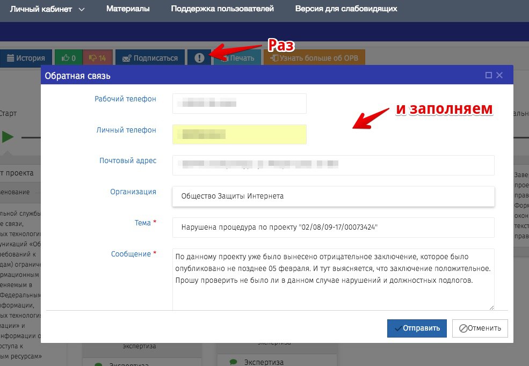Click the exclamation mark feedback icon
The image size is (529, 366).
pyautogui.click(x=199, y=58)
